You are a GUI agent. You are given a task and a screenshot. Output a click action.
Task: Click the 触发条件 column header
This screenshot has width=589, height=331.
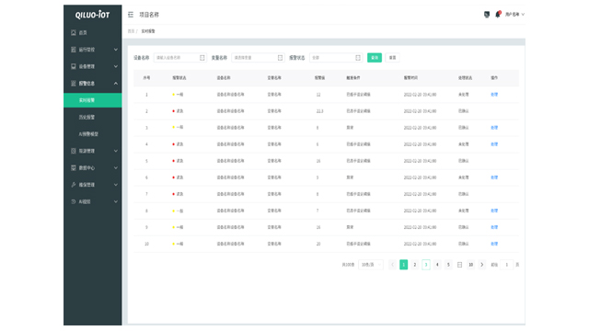coord(353,77)
